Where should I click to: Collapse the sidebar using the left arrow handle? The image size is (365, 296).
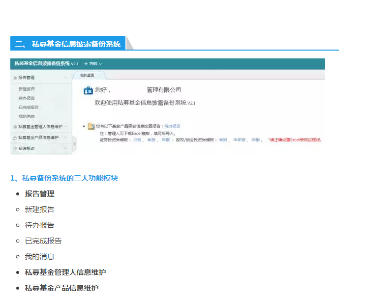75,143
